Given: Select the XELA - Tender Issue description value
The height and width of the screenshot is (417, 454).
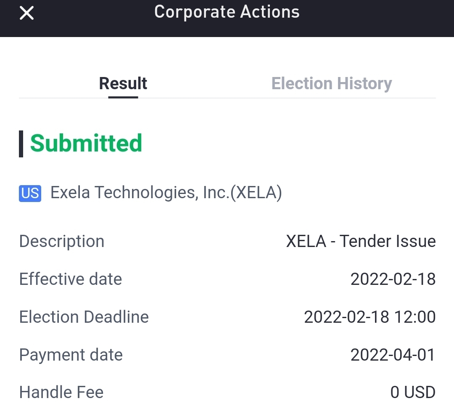Looking at the screenshot, I should (x=361, y=242).
